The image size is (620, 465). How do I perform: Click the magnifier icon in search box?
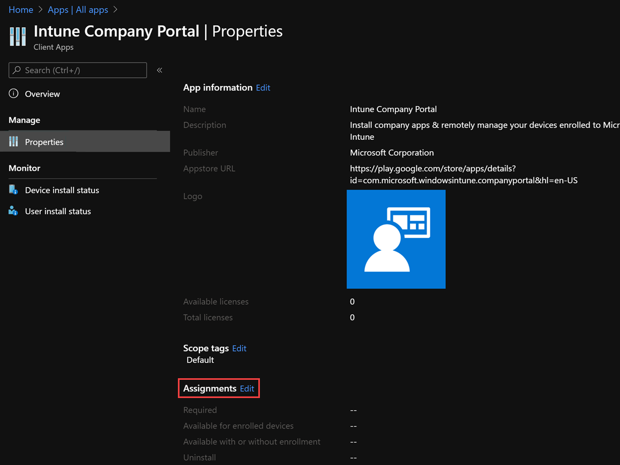(17, 70)
